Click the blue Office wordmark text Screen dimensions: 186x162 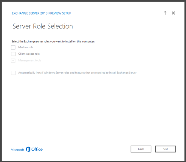pos(37,149)
